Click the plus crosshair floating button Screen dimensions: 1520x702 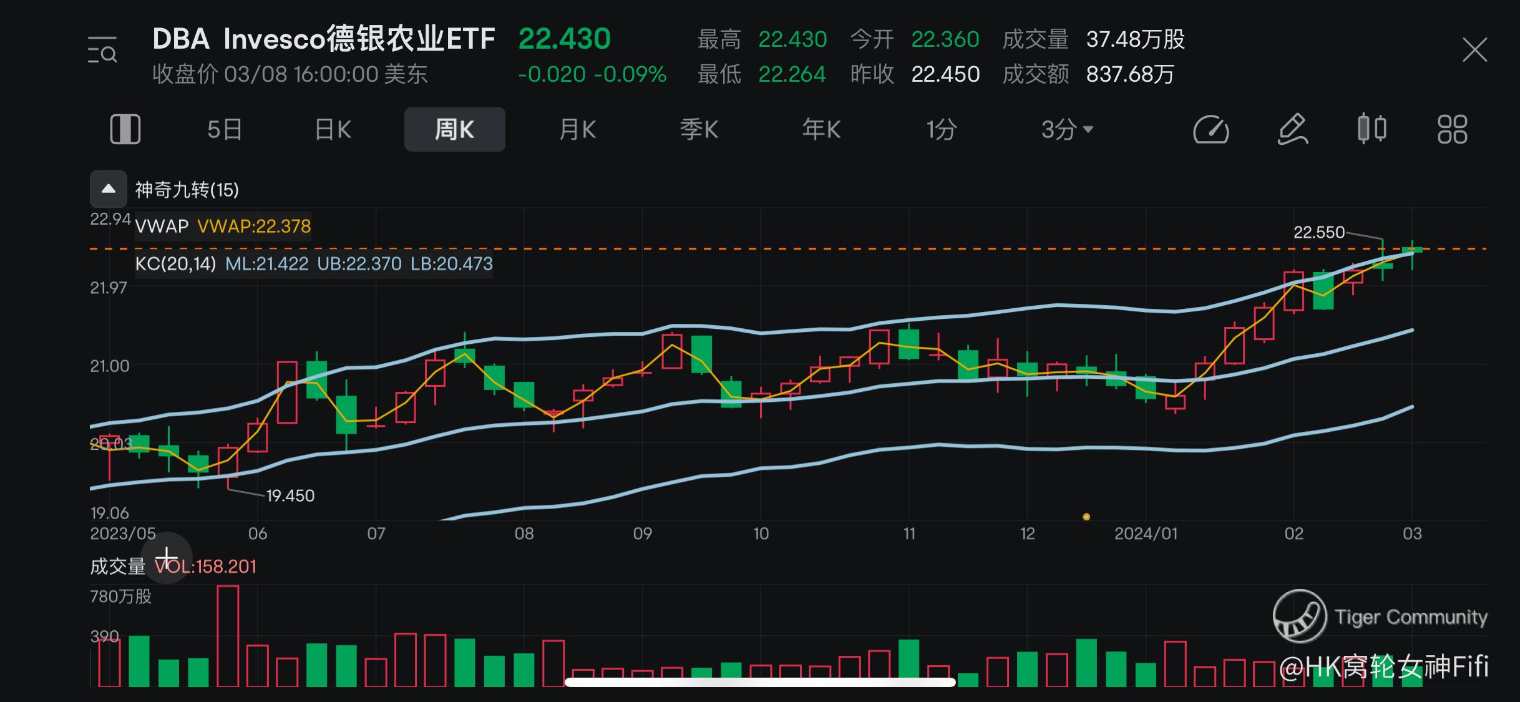(167, 557)
